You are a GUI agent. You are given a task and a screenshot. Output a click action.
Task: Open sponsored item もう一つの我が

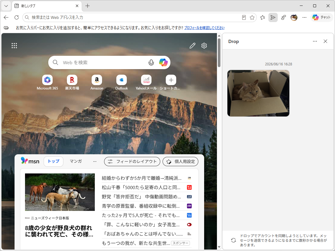136,243
